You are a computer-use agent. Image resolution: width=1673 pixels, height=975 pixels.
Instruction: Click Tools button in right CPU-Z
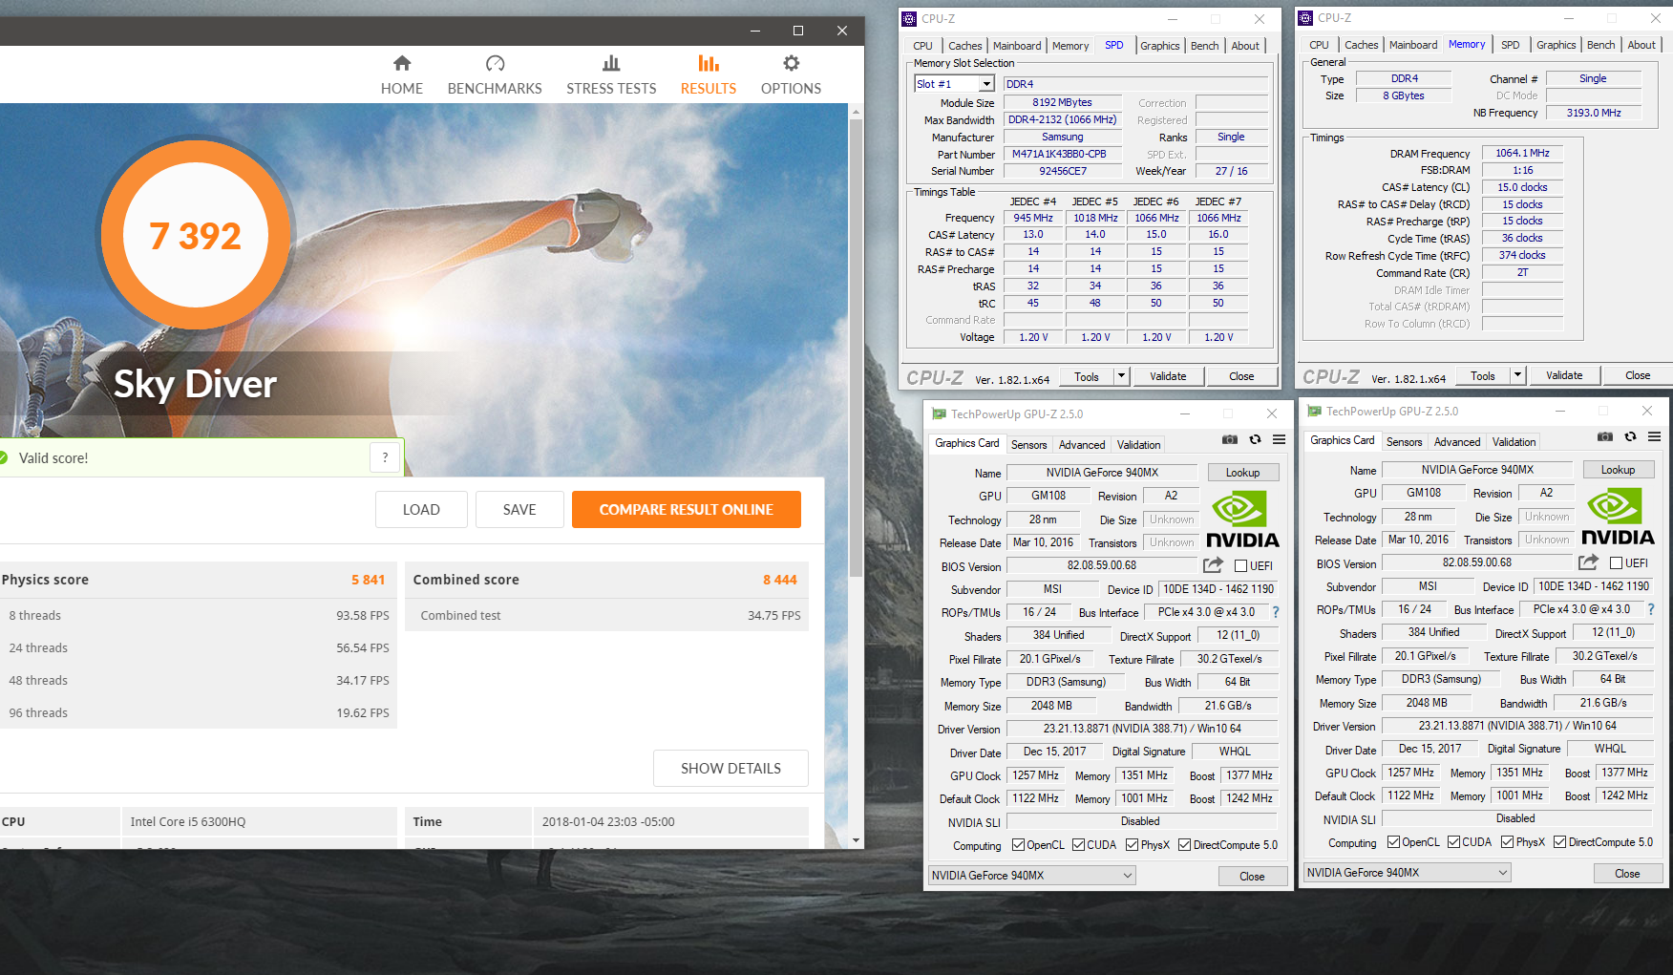click(x=1483, y=375)
